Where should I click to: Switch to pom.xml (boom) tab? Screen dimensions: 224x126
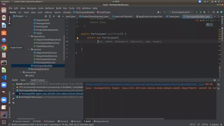(x=122, y=16)
